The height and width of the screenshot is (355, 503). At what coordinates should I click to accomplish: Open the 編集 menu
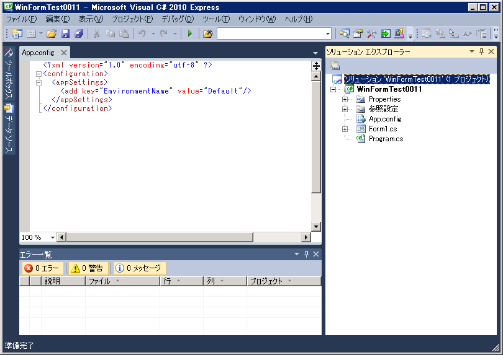[x=58, y=19]
